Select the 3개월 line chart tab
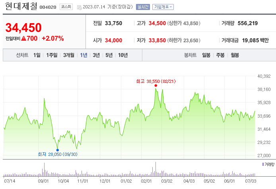Screen dimensions: 276x189 pyautogui.click(x=69, y=55)
